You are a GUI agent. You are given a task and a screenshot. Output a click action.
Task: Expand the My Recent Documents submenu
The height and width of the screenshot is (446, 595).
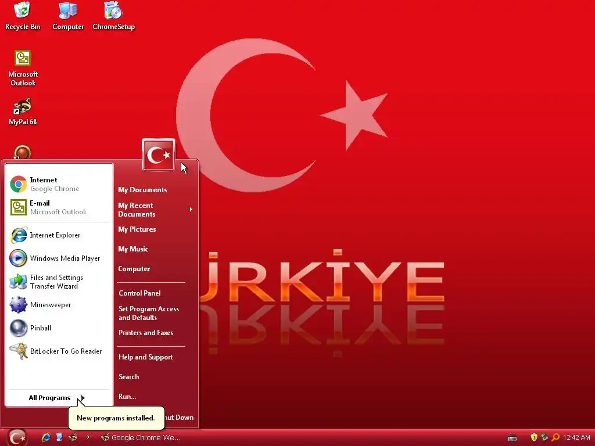[156, 210]
